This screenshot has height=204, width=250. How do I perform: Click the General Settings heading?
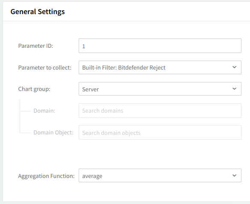[x=38, y=12]
